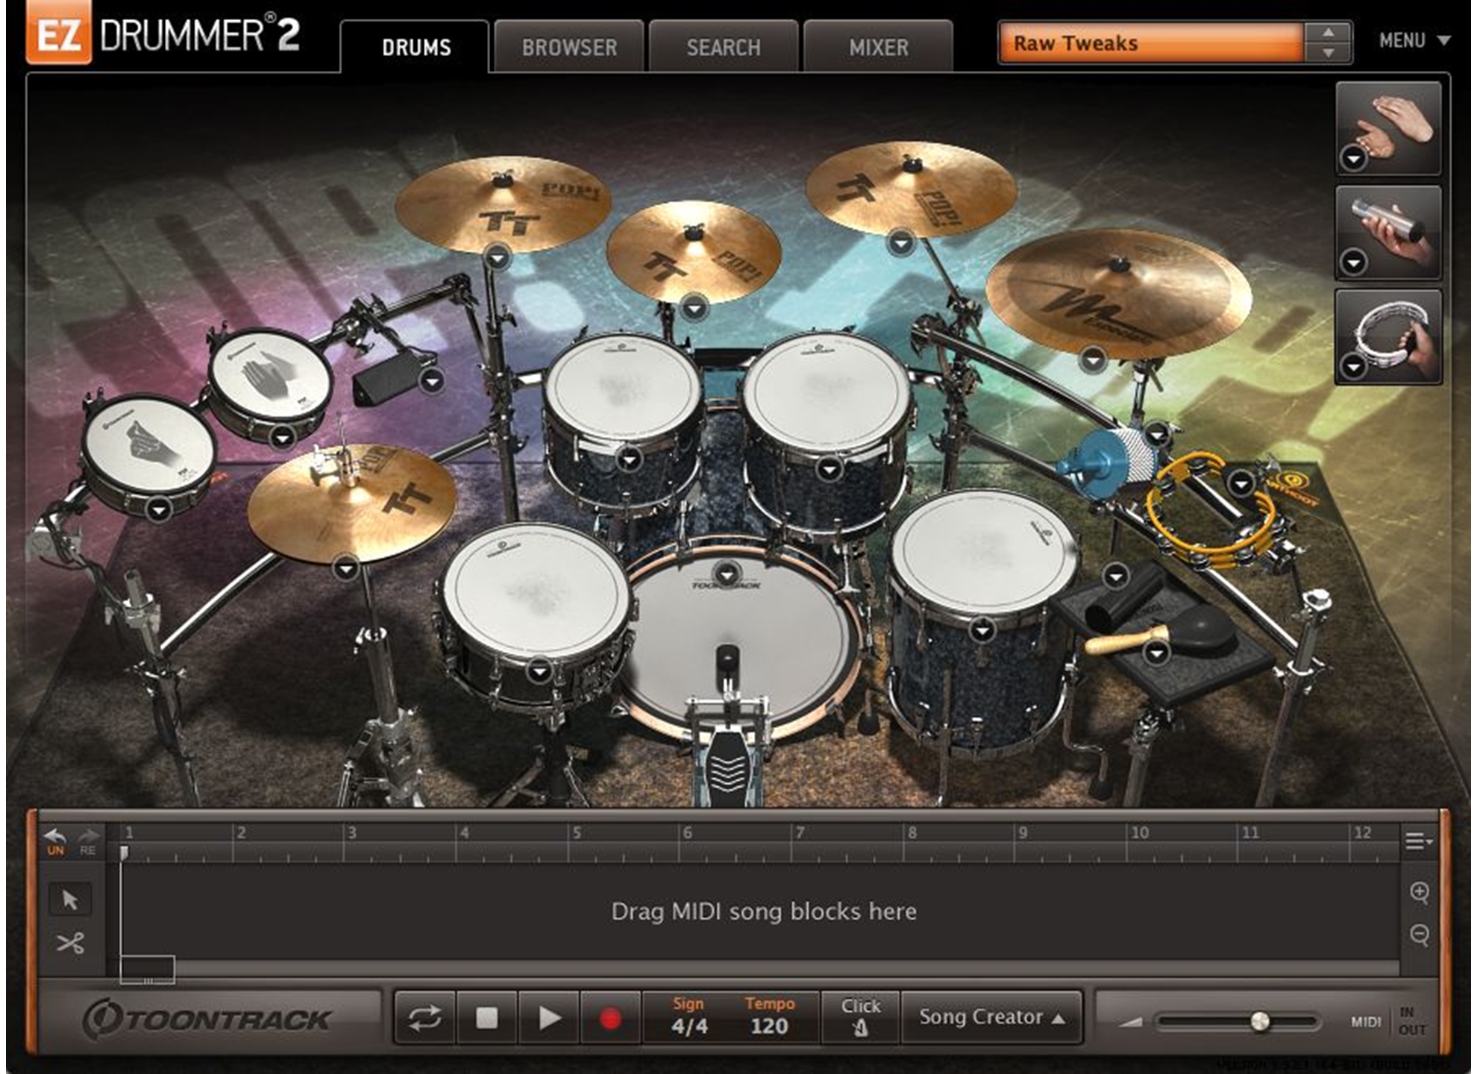The image size is (1477, 1074).
Task: Open the kick drum dropdown arrow
Action: pos(726,574)
